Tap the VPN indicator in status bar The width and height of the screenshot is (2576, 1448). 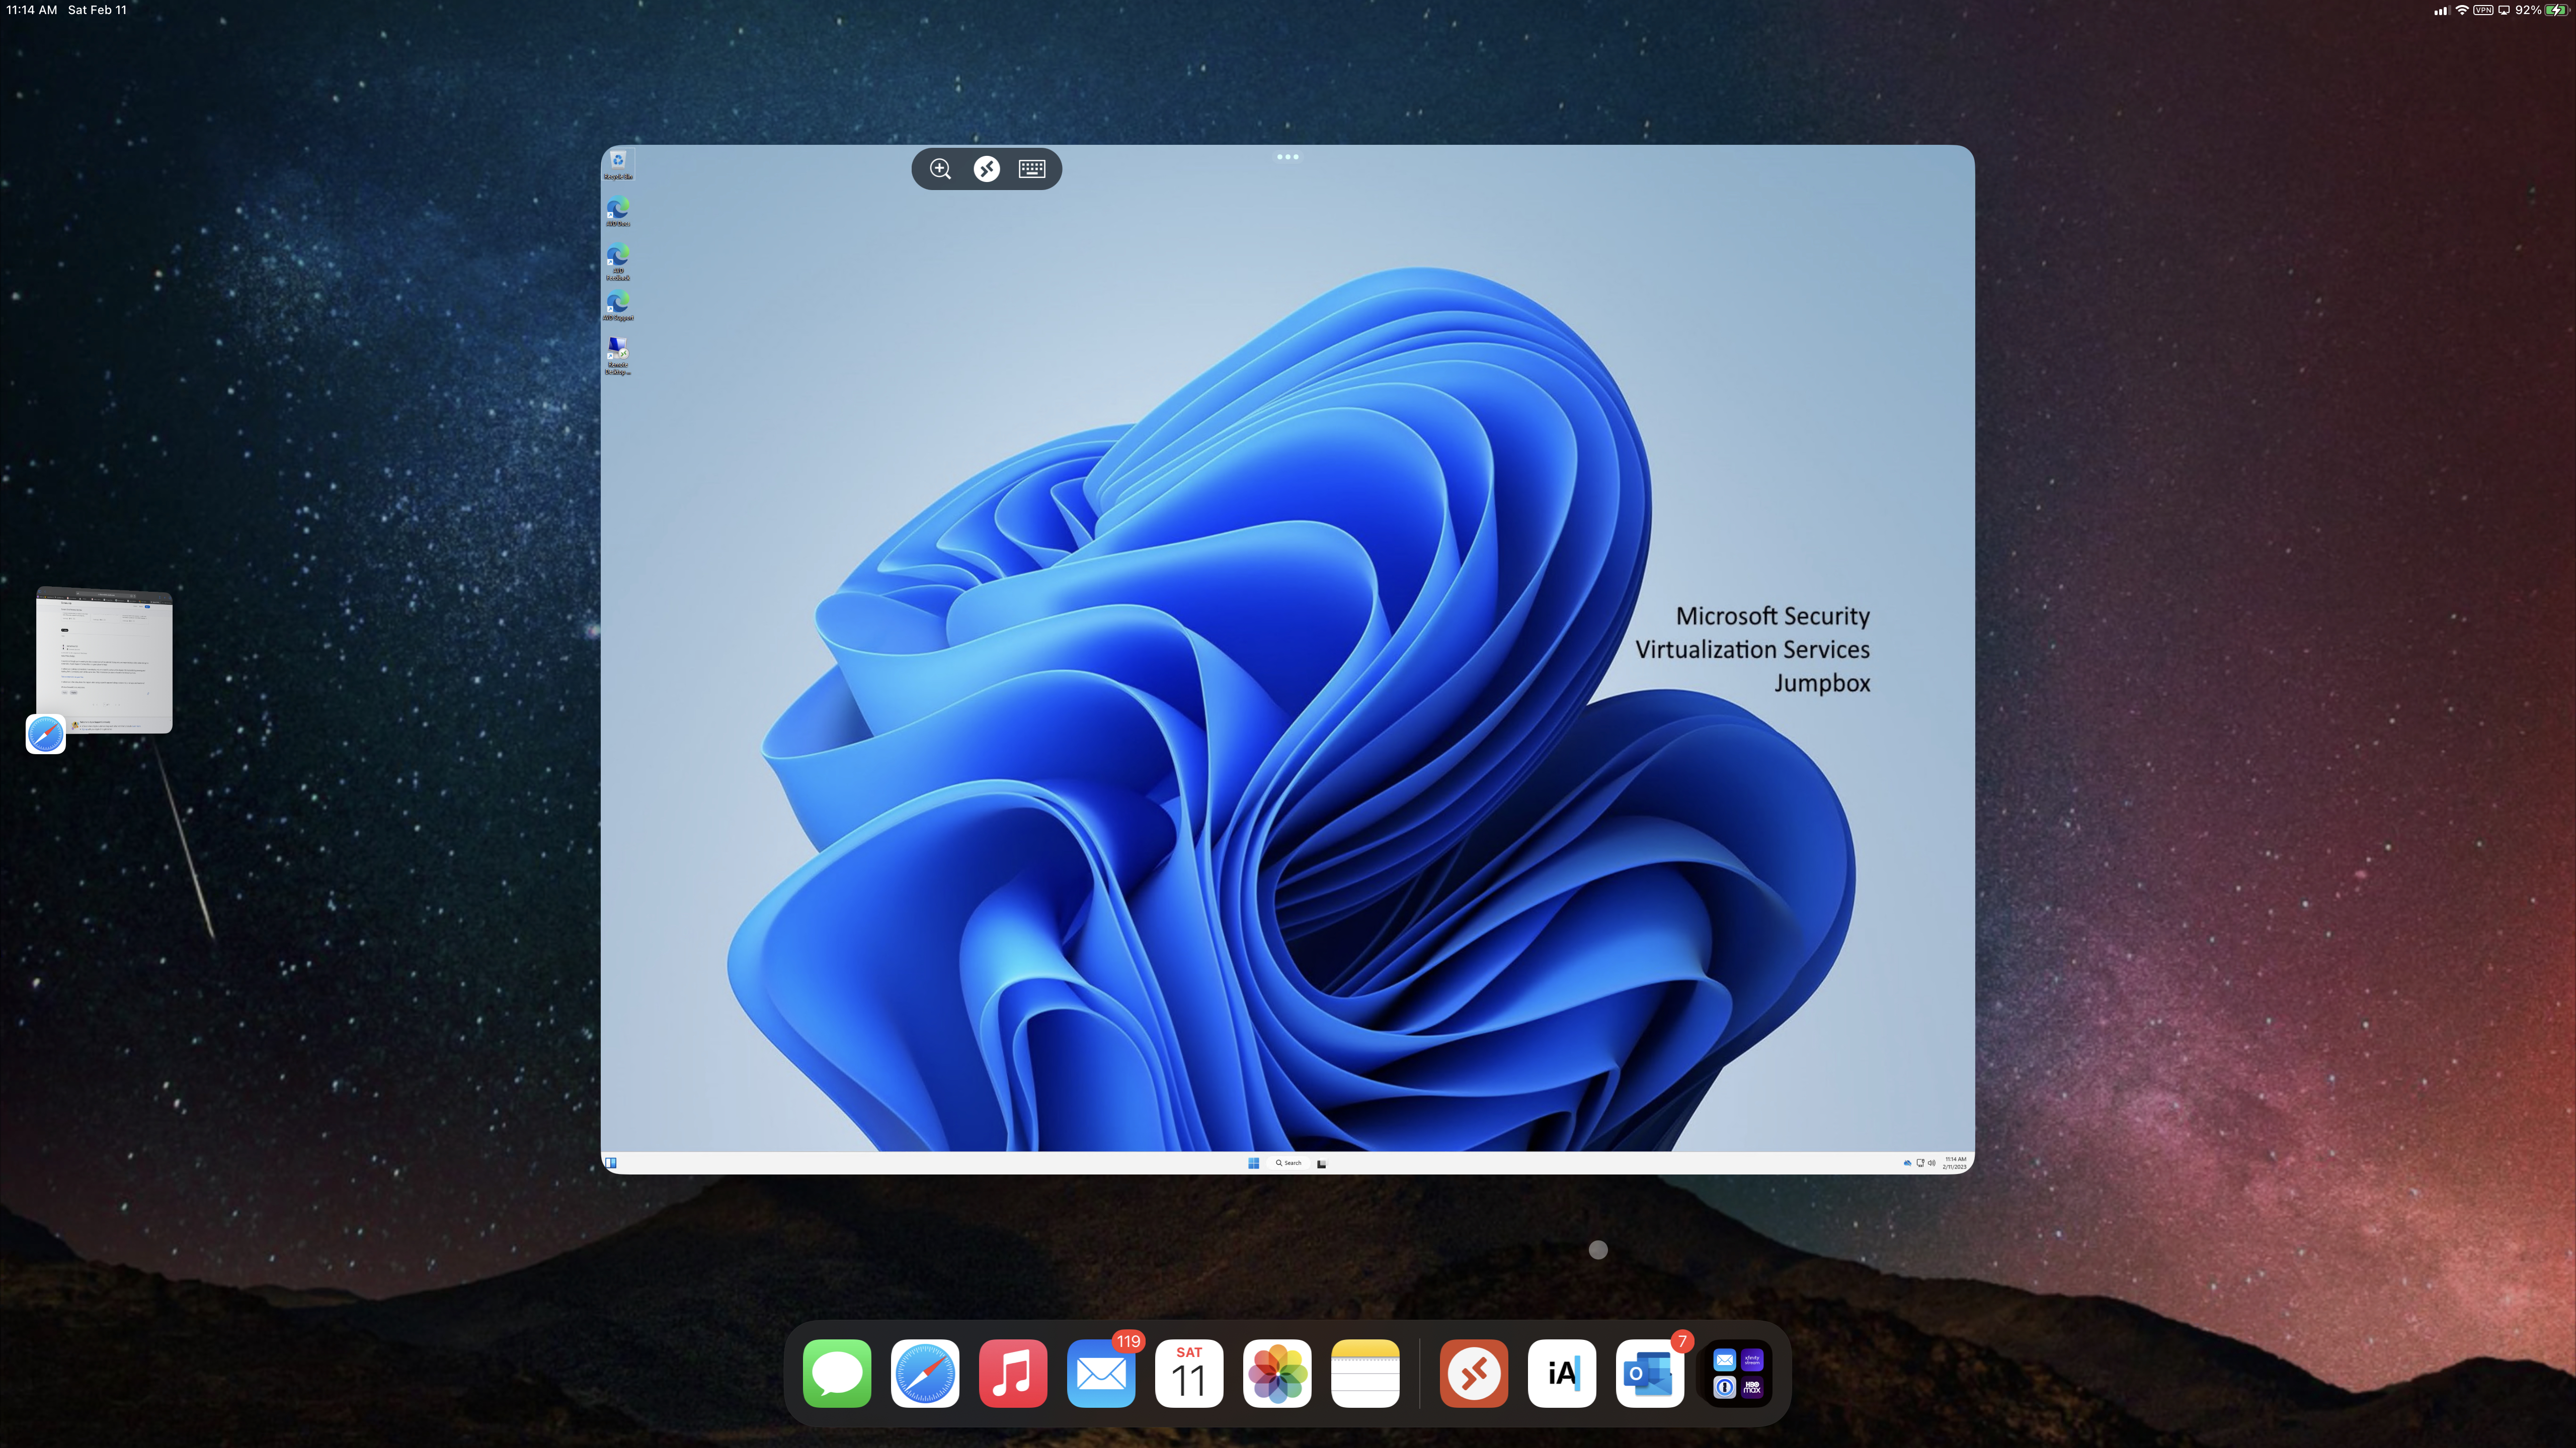coord(2483,10)
